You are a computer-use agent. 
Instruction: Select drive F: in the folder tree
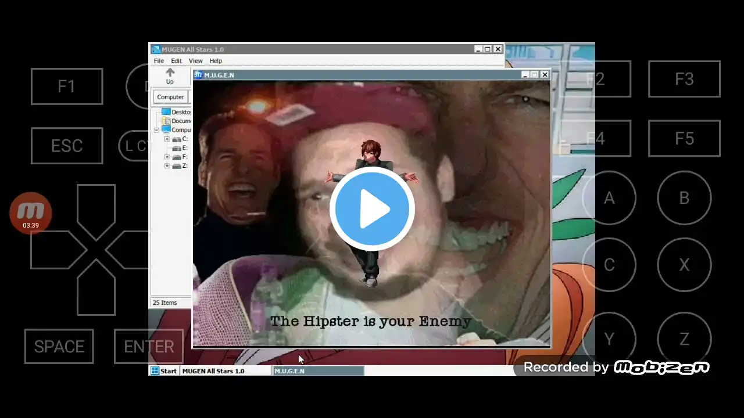pyautogui.click(x=180, y=157)
